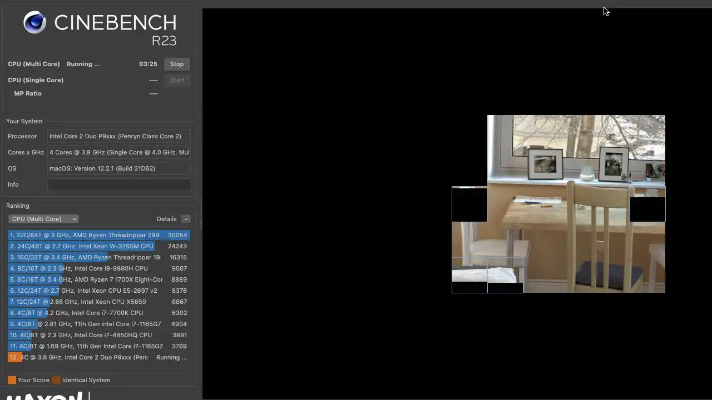Select the 2.81 GHz i7-1165G7 ranking row
712x400 pixels.
[x=99, y=324]
